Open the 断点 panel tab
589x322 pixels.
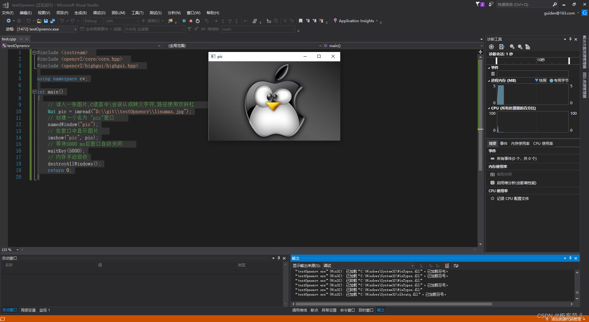314,310
